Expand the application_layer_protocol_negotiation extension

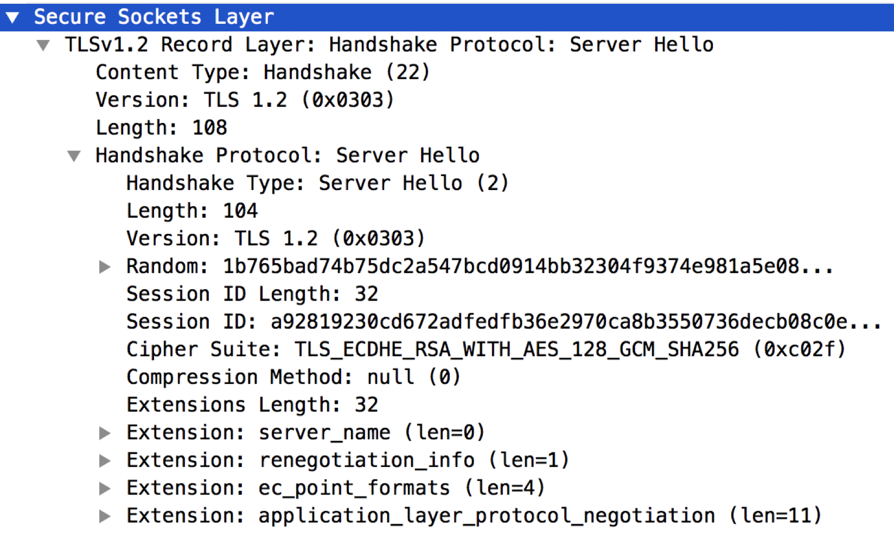[x=105, y=516]
